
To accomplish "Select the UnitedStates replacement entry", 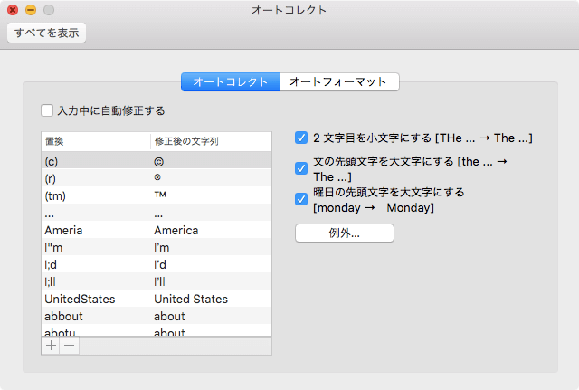I will (156, 299).
